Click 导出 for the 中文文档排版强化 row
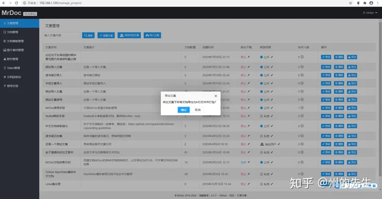The height and width of the screenshot is (199, 382). [x=352, y=126]
